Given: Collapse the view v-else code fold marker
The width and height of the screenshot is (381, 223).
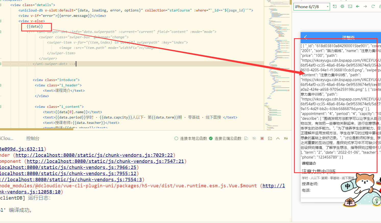Looking at the screenshot, I should pyautogui.click(x=1, y=21).
